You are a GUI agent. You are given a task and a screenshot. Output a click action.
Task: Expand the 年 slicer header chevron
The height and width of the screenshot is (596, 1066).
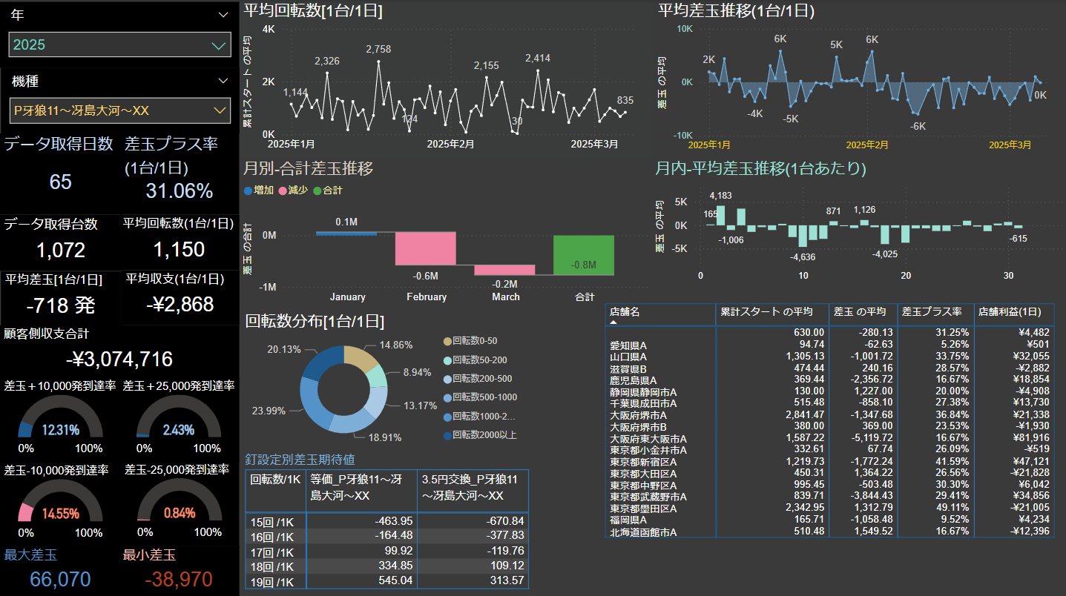tap(223, 14)
